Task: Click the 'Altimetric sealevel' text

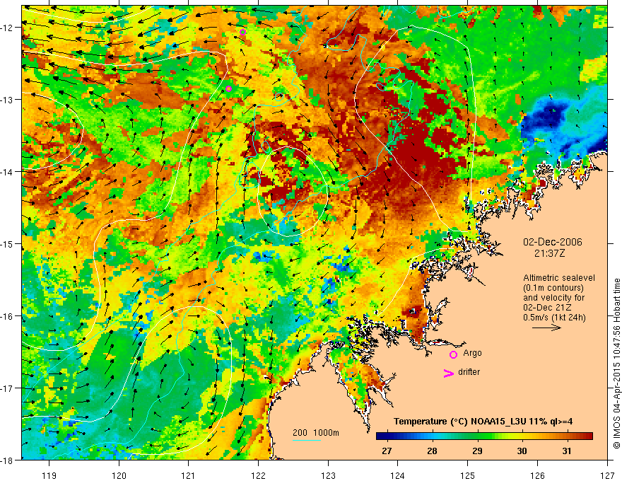Action: point(559,278)
